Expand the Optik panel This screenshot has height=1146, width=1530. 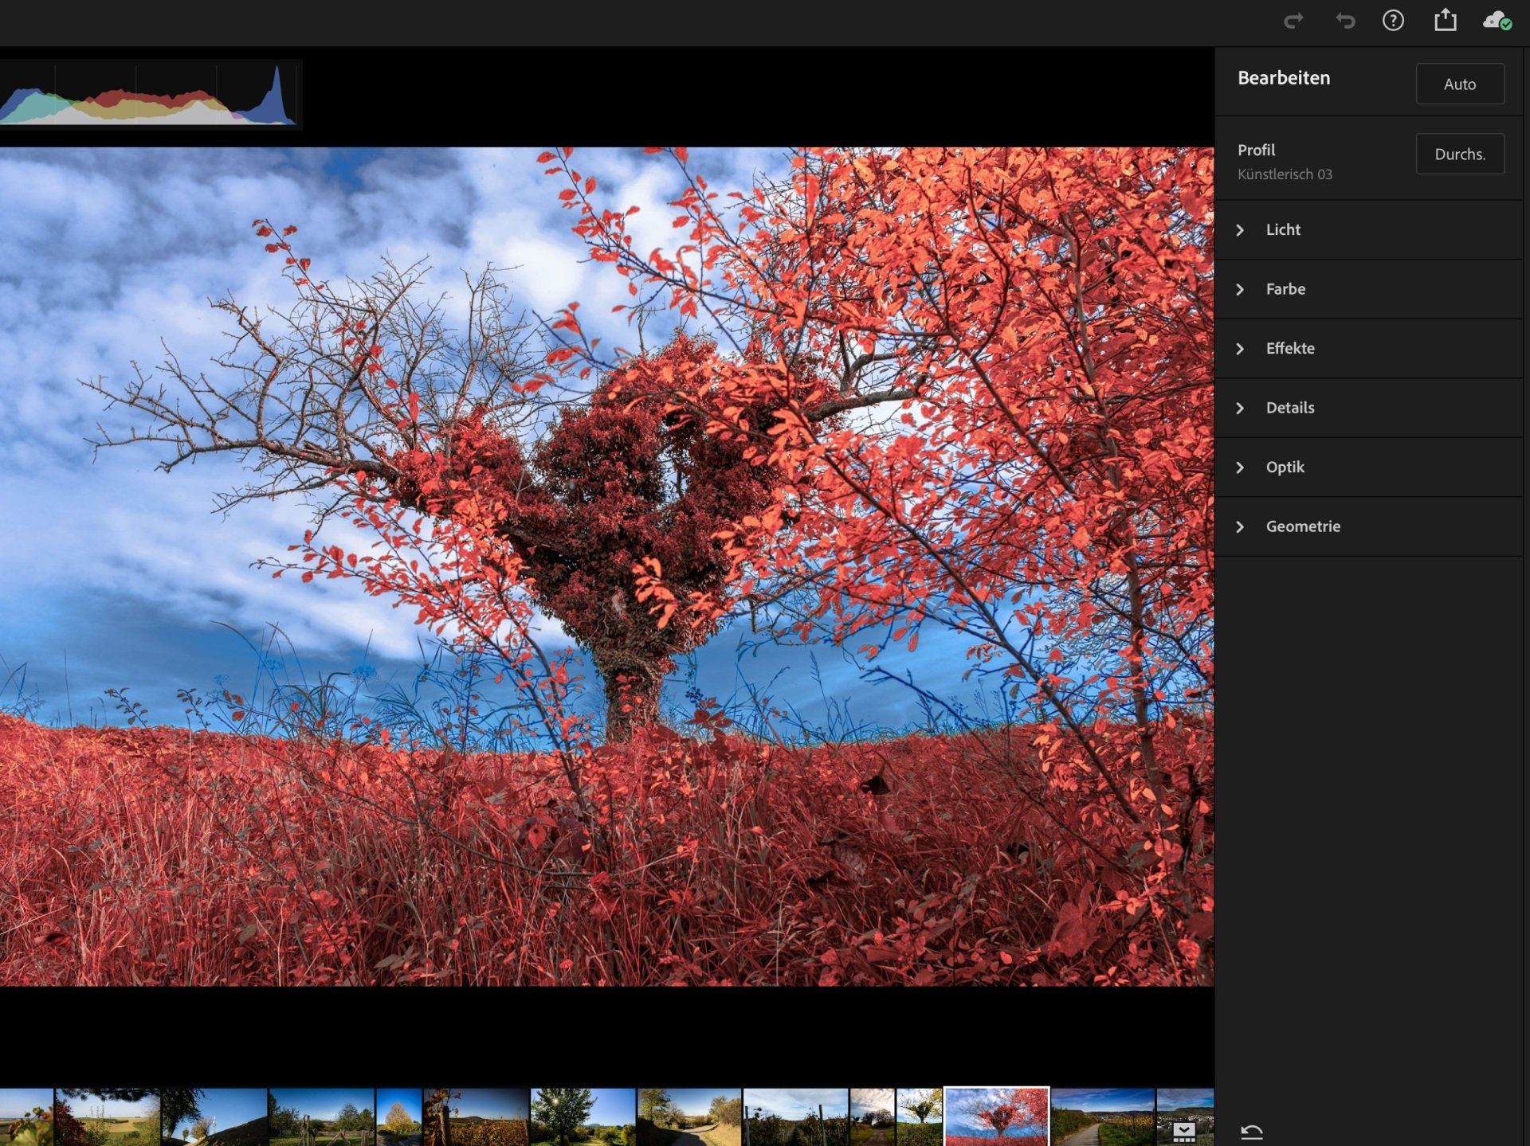click(x=1285, y=467)
